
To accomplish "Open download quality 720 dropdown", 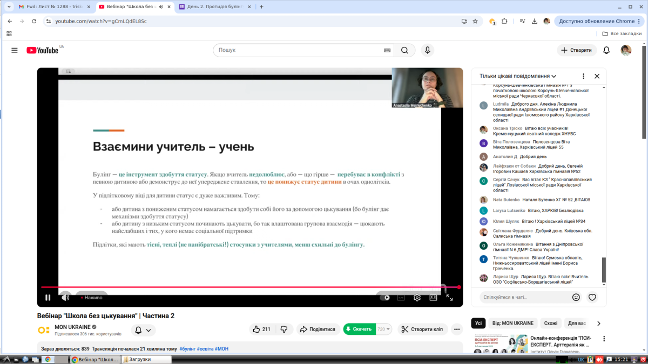I will pyautogui.click(x=383, y=329).
